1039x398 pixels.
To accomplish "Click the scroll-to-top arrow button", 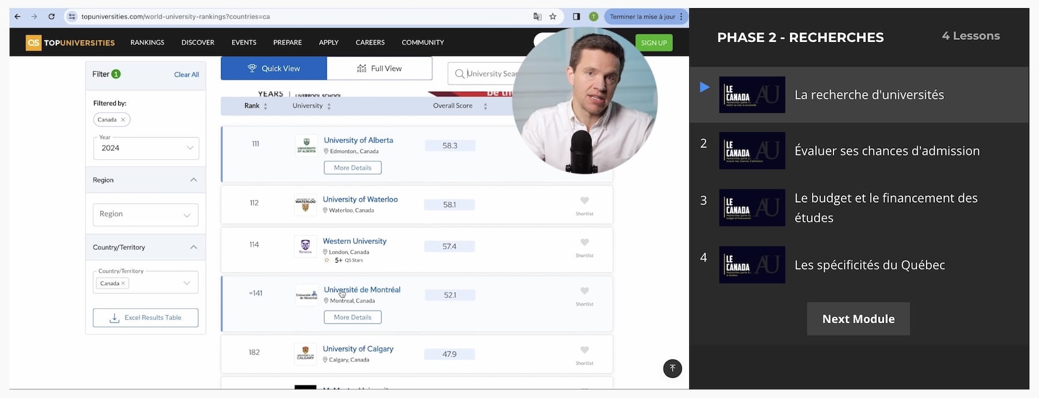I will tap(672, 369).
